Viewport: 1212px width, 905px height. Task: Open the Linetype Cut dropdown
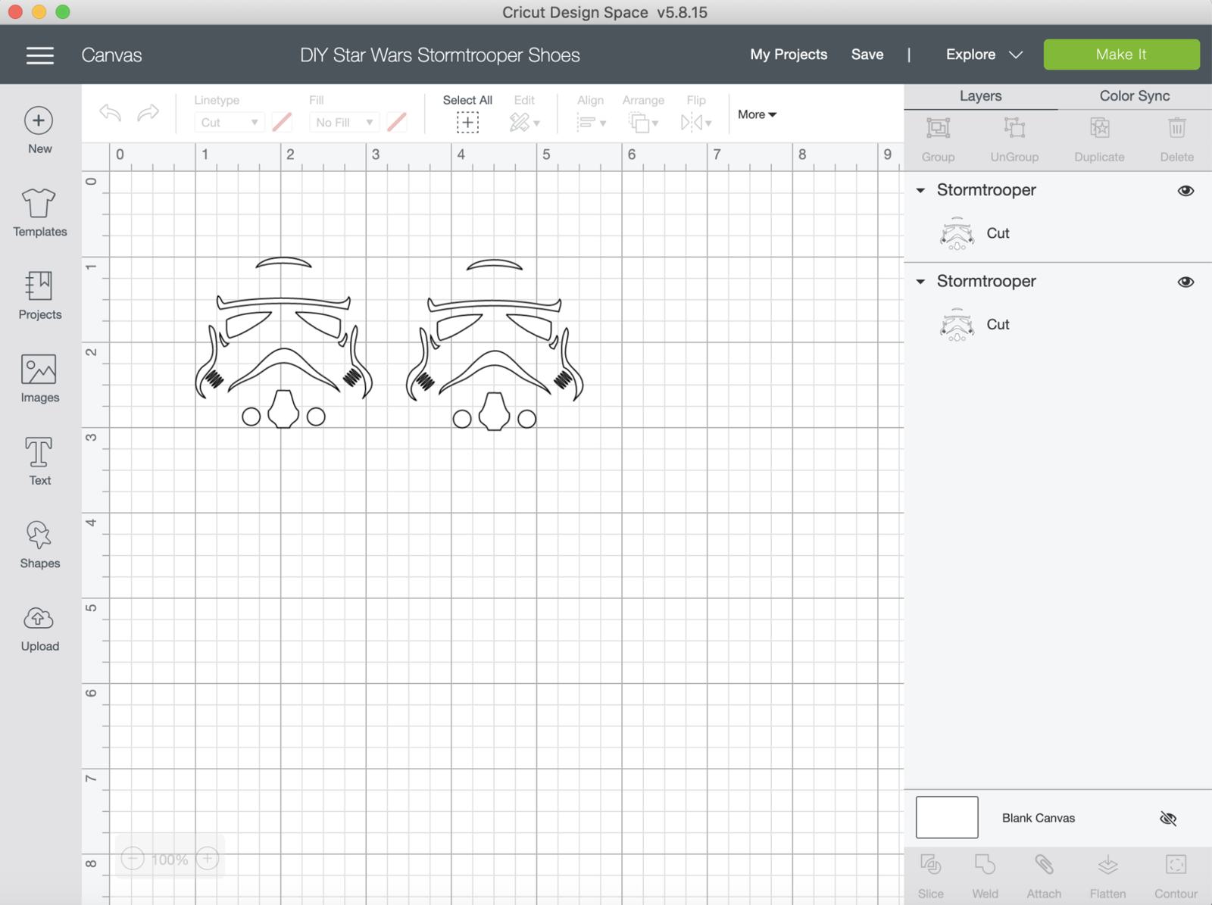coord(229,122)
